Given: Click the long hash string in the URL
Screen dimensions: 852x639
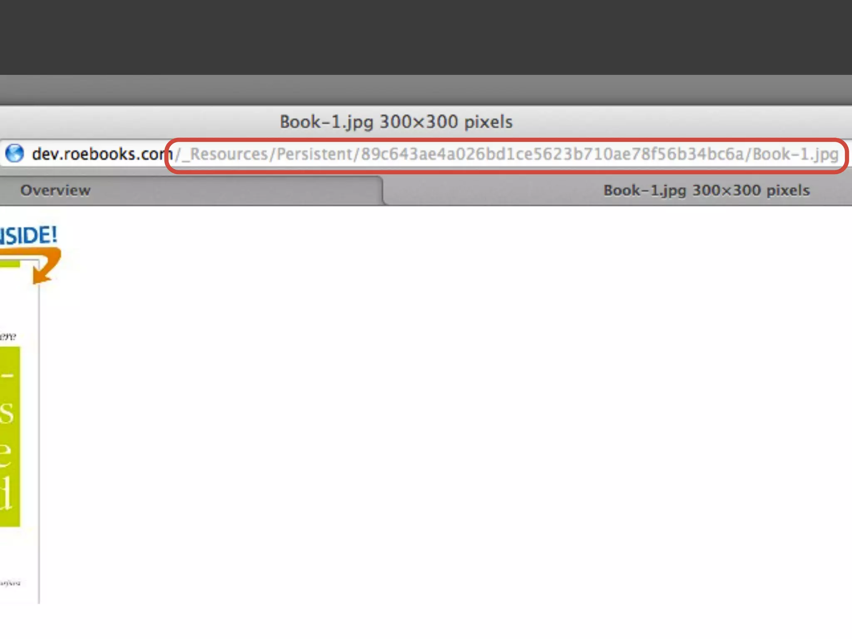Looking at the screenshot, I should pyautogui.click(x=552, y=154).
